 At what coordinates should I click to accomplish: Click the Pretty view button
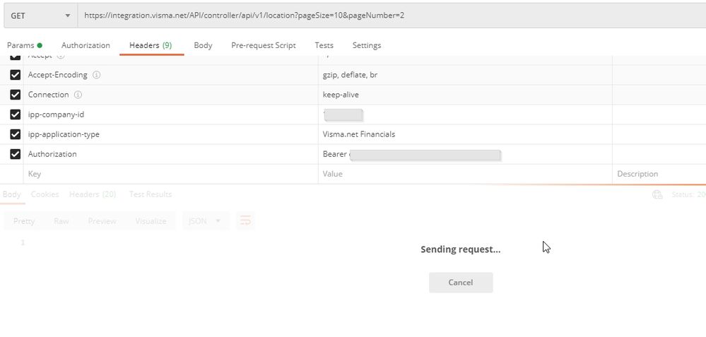coord(24,221)
